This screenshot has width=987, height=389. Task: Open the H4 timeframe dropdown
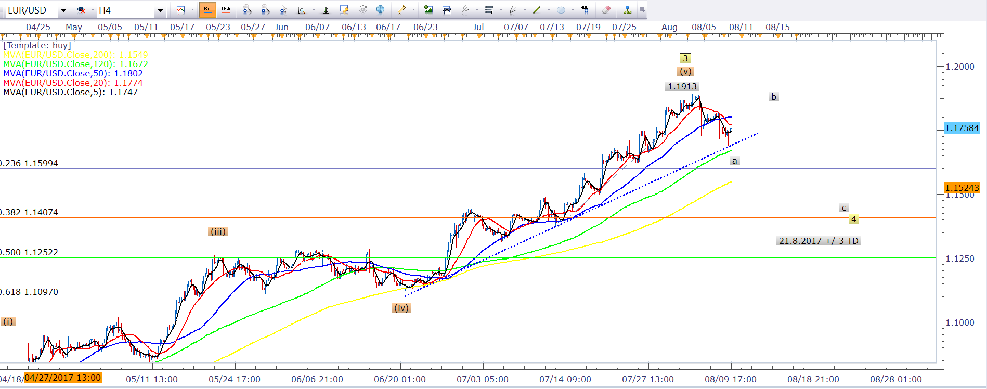(160, 10)
